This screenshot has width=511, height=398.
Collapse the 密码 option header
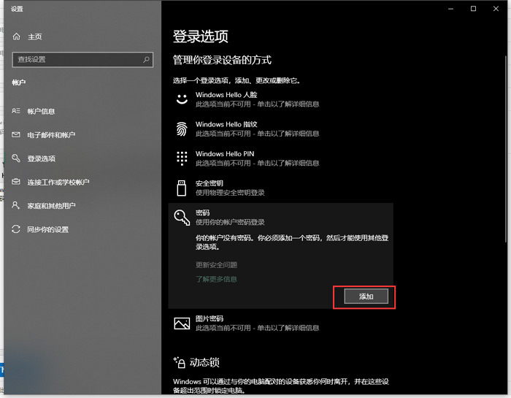coord(280,218)
